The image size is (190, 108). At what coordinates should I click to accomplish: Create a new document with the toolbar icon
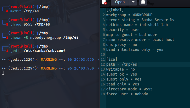(143, 2)
